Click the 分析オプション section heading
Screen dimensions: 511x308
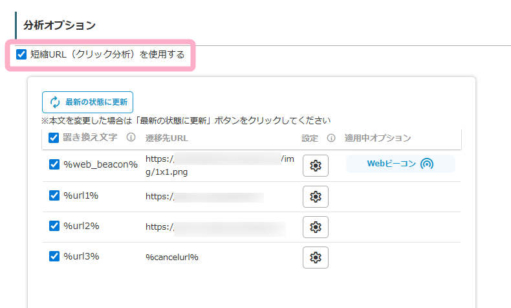point(59,25)
